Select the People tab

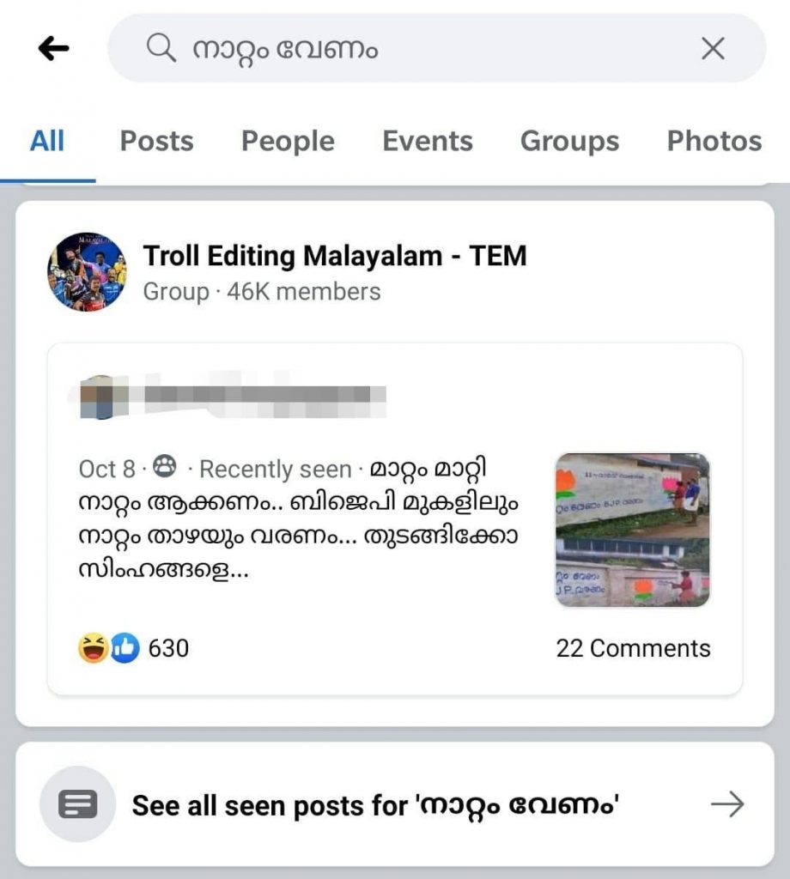(x=288, y=141)
